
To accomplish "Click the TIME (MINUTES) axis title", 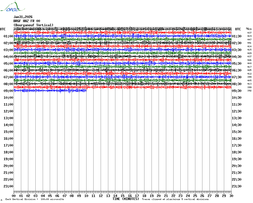I will tap(126, 199).
